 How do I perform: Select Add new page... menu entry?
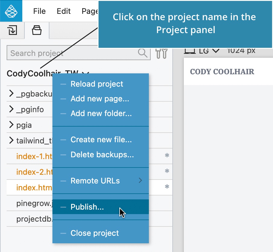(101, 99)
